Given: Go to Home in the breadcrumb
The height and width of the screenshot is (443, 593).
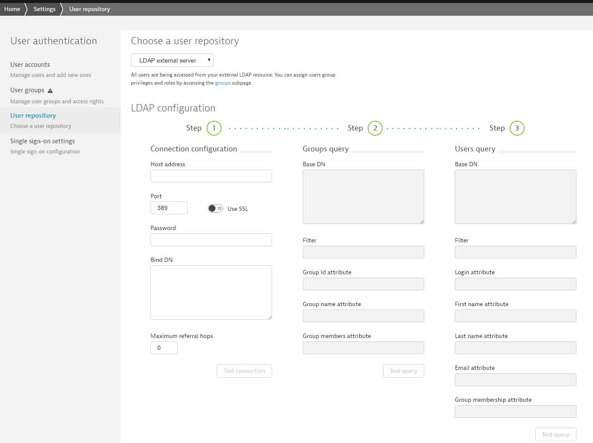Looking at the screenshot, I should (x=12, y=9).
